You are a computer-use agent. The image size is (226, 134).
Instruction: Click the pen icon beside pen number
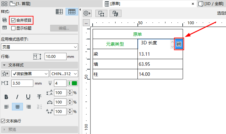[x=50, y=83]
